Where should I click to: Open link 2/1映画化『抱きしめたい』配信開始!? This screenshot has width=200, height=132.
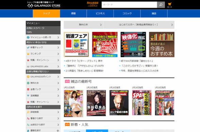click(84, 71)
